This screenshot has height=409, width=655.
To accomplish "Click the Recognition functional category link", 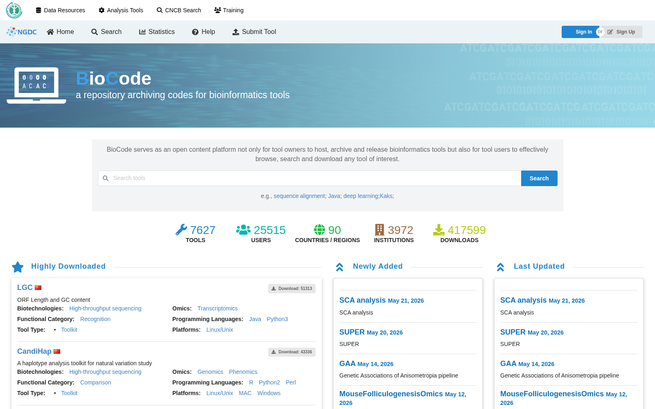I will [95, 319].
